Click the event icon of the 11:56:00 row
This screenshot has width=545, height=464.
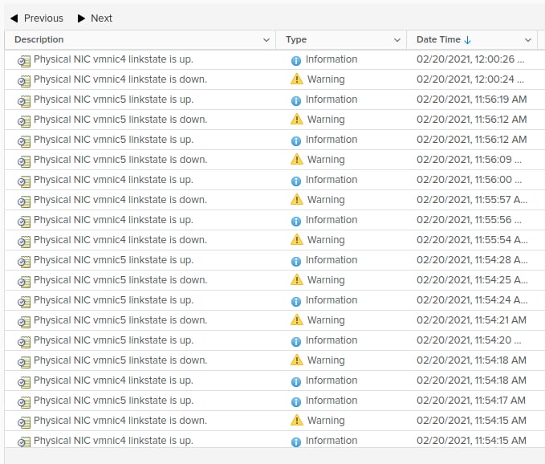(x=24, y=181)
